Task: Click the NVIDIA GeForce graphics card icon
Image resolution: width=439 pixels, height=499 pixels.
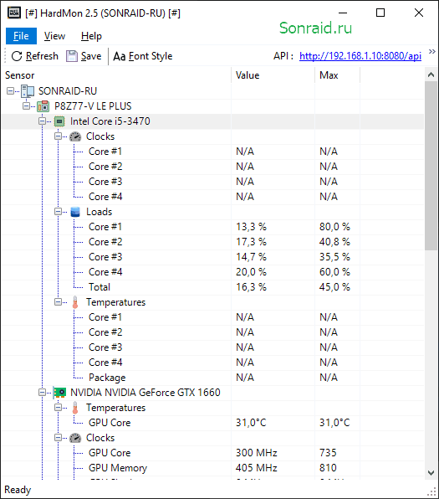Action: 59,393
